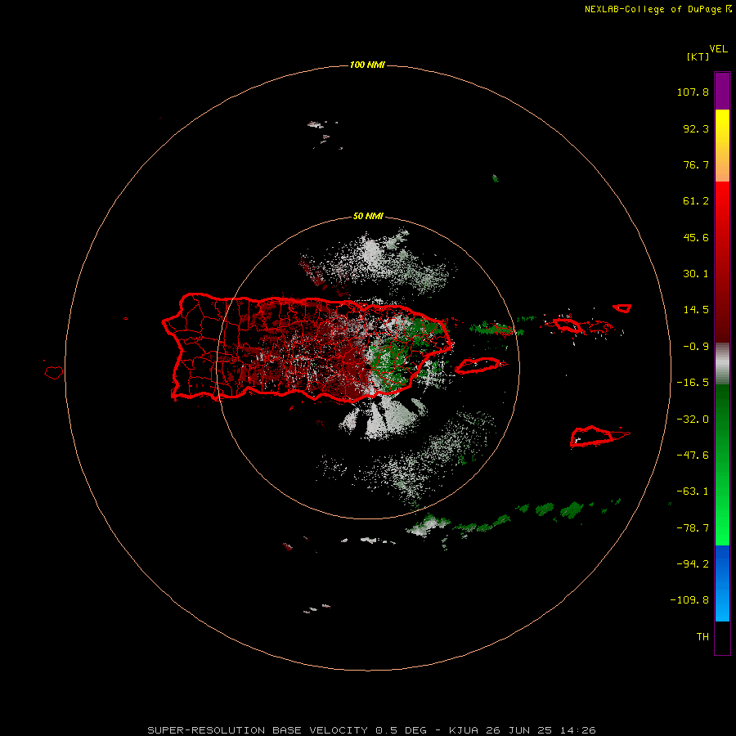736x736 pixels.
Task: Click the 50 NMI range ring label
Action: 369,216
